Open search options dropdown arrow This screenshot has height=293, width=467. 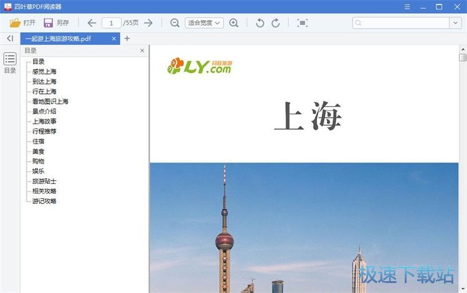[455, 23]
